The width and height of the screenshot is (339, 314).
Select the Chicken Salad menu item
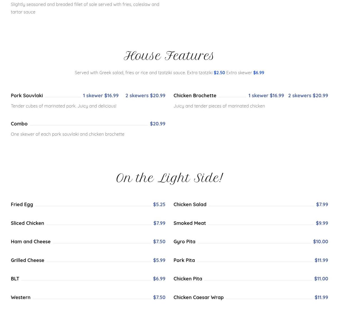tap(190, 205)
